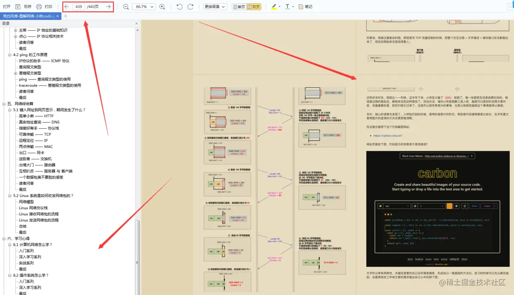Viewport: 514px width, 295px height.
Task: Collapse the 6.2 操作系统怎么学 node
Action: (10, 276)
